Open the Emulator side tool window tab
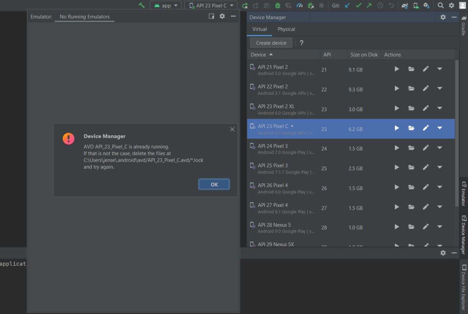The width and height of the screenshot is (468, 314). [464, 194]
